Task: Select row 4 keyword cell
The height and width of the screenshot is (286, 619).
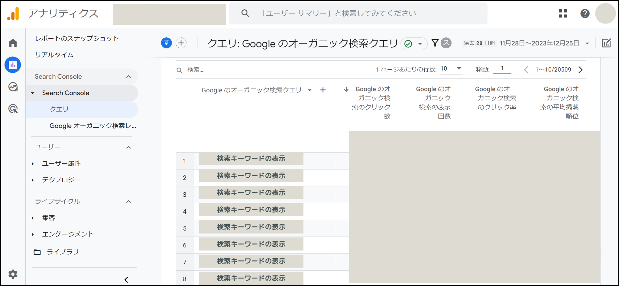Action: point(251,210)
